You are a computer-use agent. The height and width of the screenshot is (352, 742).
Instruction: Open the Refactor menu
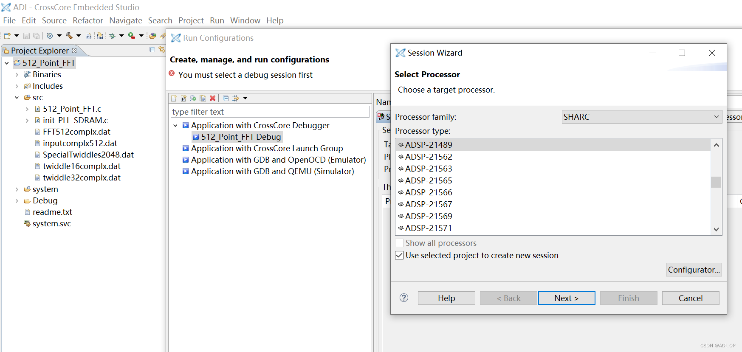tap(88, 20)
